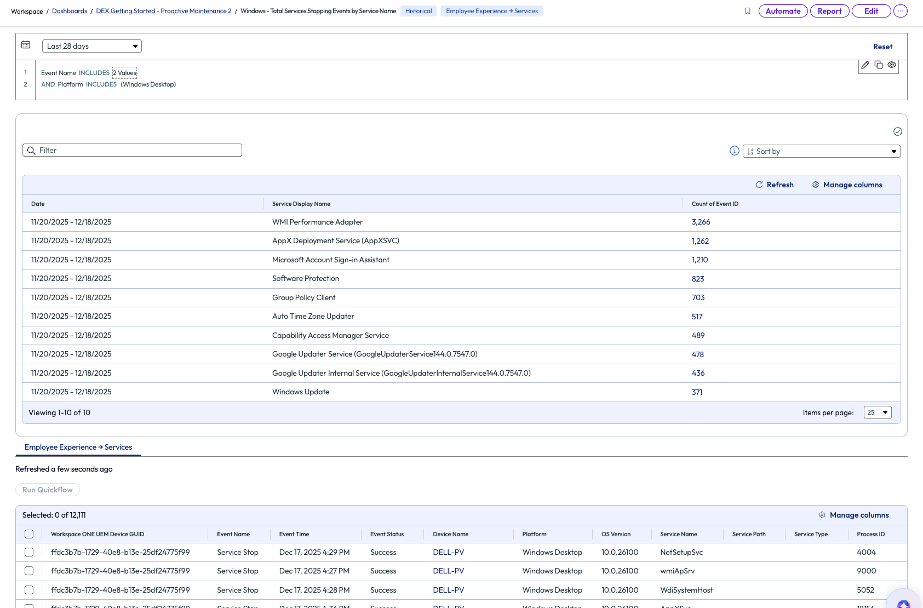Viewport: 923px width, 608px height.
Task: Open the Items per page dropdown
Action: point(878,412)
